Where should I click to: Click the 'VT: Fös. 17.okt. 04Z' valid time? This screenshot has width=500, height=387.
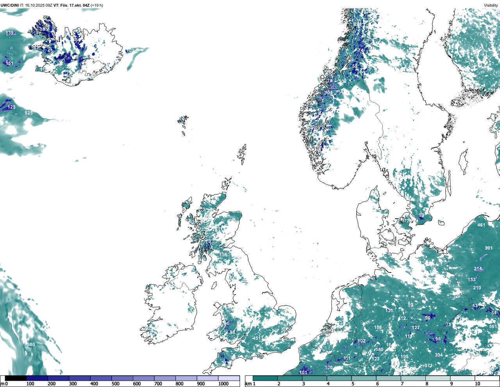[x=71, y=5]
